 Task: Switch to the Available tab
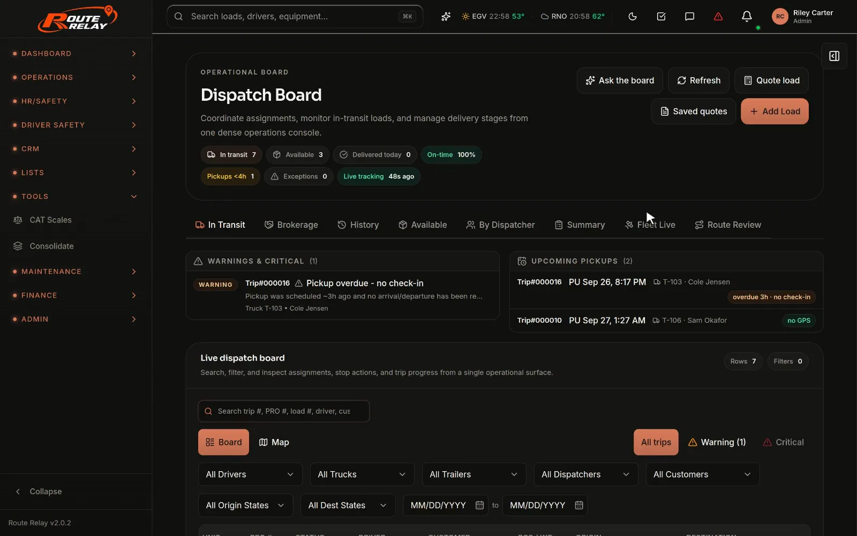tap(423, 225)
